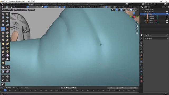Pick the Draw Face Sets brush

coord(3,63)
